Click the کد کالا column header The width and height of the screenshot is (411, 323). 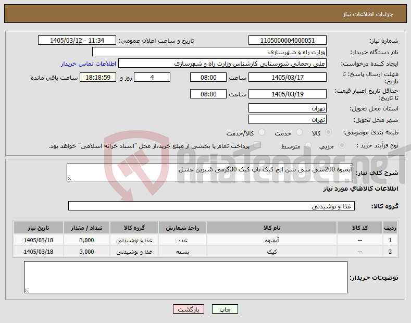coord(359,228)
